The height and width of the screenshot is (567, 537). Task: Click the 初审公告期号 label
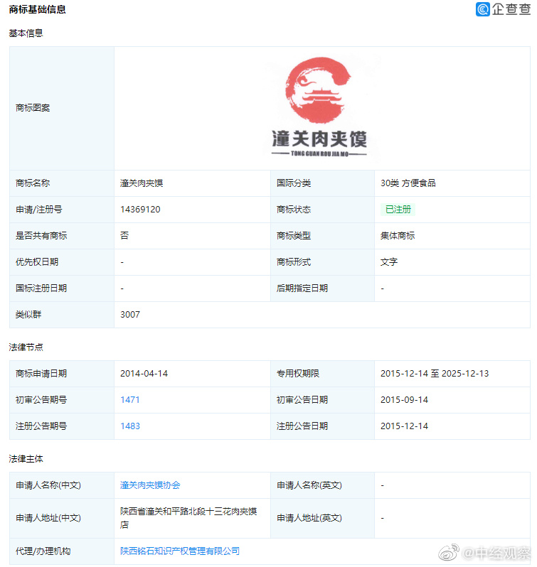click(41, 399)
